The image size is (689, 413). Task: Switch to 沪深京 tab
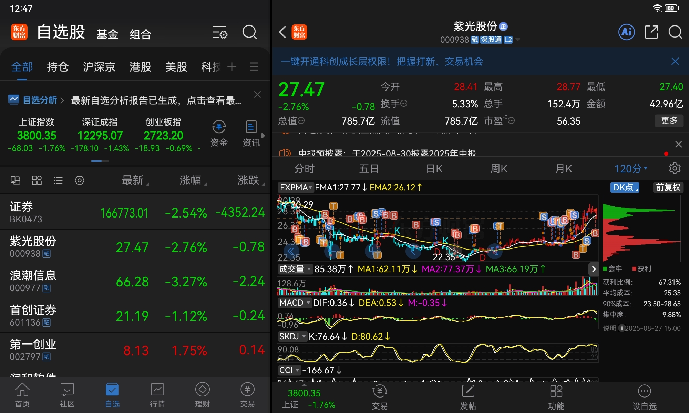[x=99, y=66]
